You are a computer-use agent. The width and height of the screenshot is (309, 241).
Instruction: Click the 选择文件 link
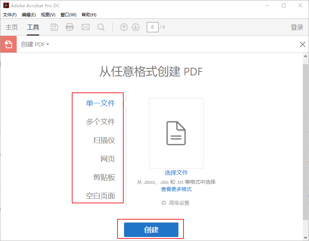point(176,173)
